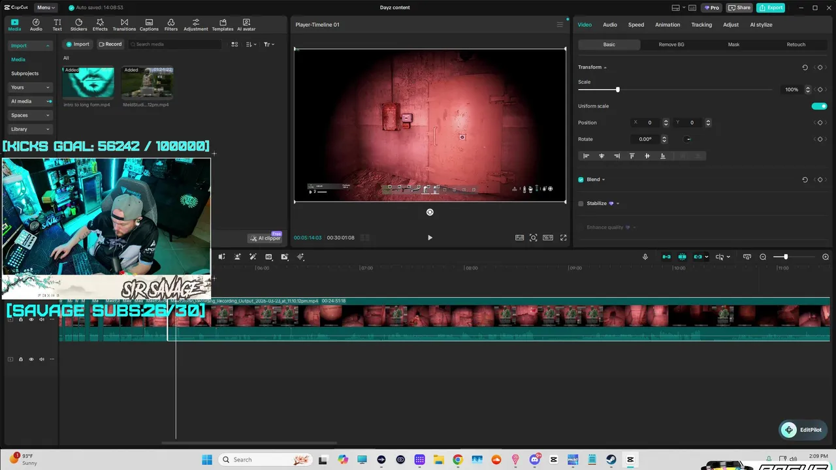The image size is (836, 470).
Task: Click the 16:9 aspect ratio icon
Action: pyautogui.click(x=548, y=238)
